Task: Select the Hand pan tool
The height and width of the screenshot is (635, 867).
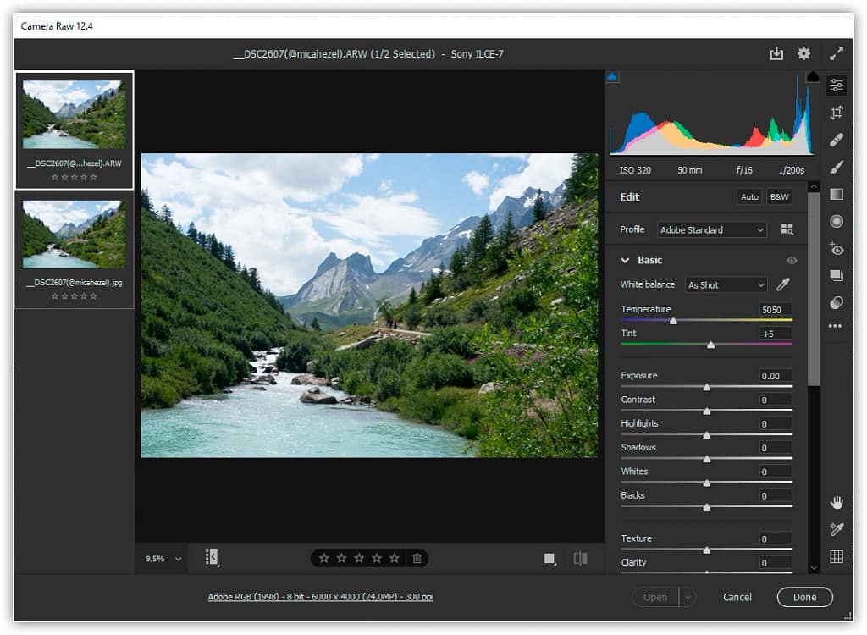Action: click(x=837, y=502)
